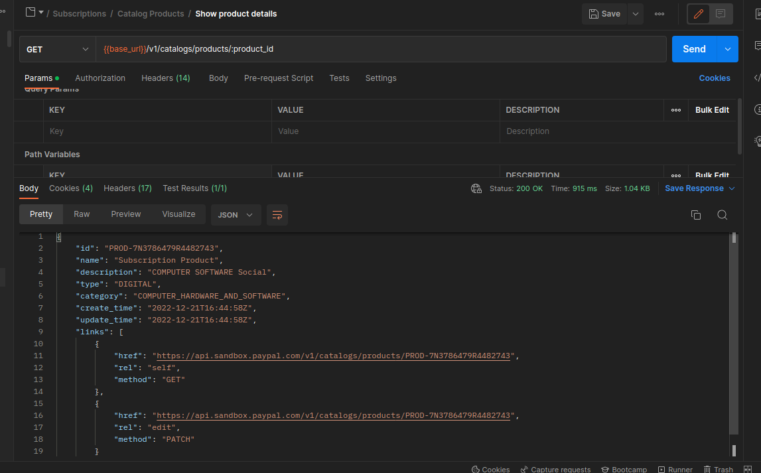Open the Runner from the status bar
The image size is (761, 473).
[674, 469]
